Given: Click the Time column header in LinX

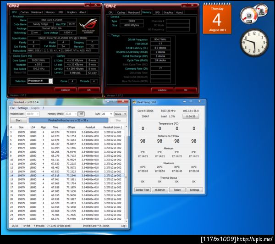Looking at the screenshot, I should click(55, 127).
